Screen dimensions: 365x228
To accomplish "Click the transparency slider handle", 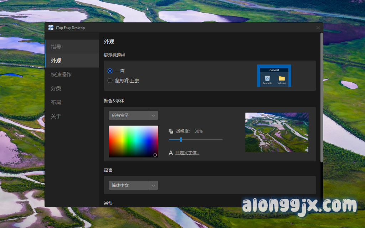I will (x=181, y=140).
